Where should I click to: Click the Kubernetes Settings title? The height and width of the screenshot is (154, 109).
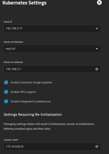tap(24, 3)
